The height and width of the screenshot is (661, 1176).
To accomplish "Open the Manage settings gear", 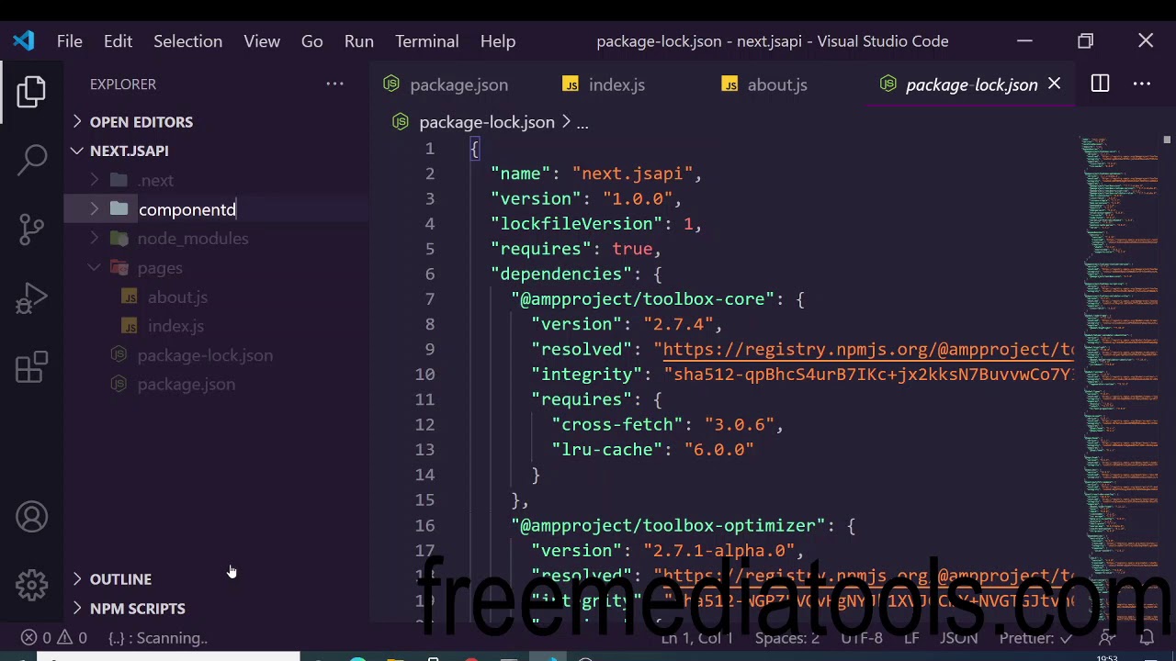I will pyautogui.click(x=32, y=585).
